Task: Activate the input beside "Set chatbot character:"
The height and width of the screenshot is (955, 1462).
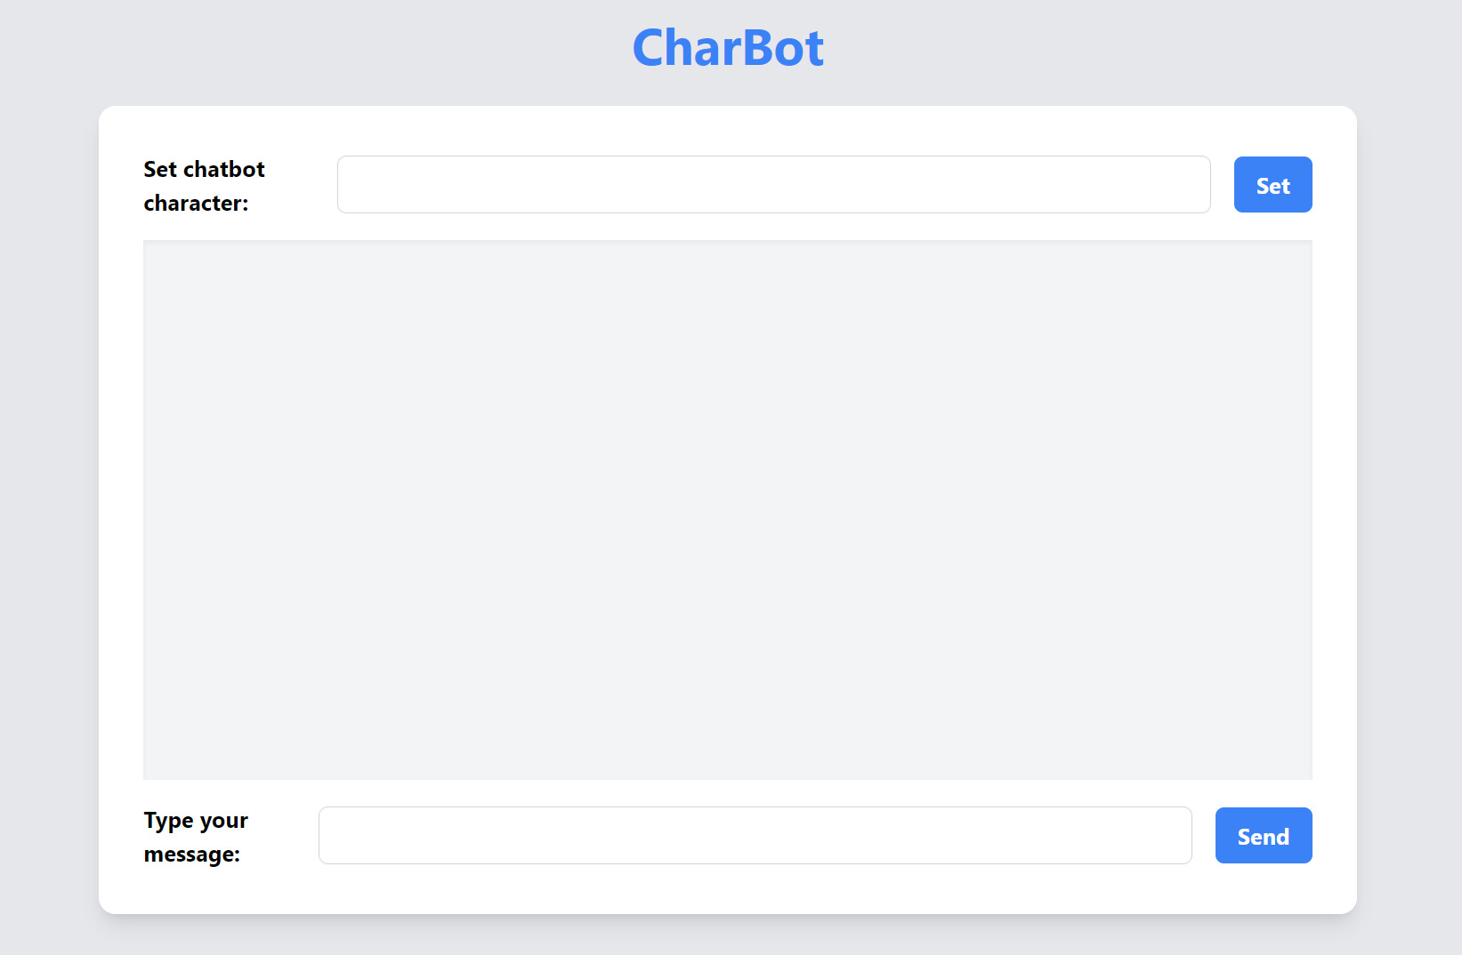Action: [773, 185]
